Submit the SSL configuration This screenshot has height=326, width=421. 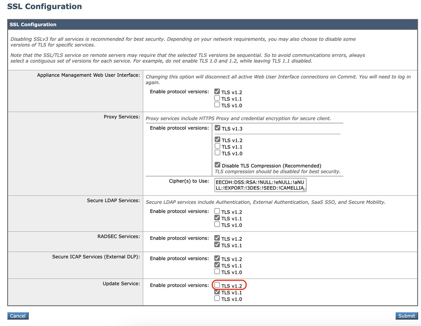click(x=407, y=316)
